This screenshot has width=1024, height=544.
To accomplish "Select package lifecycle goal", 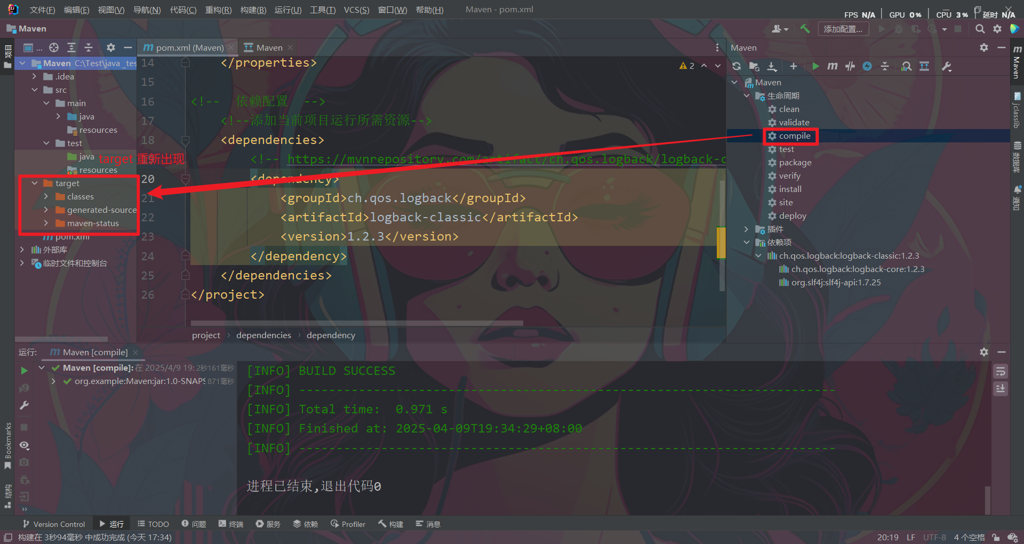I will (x=795, y=162).
